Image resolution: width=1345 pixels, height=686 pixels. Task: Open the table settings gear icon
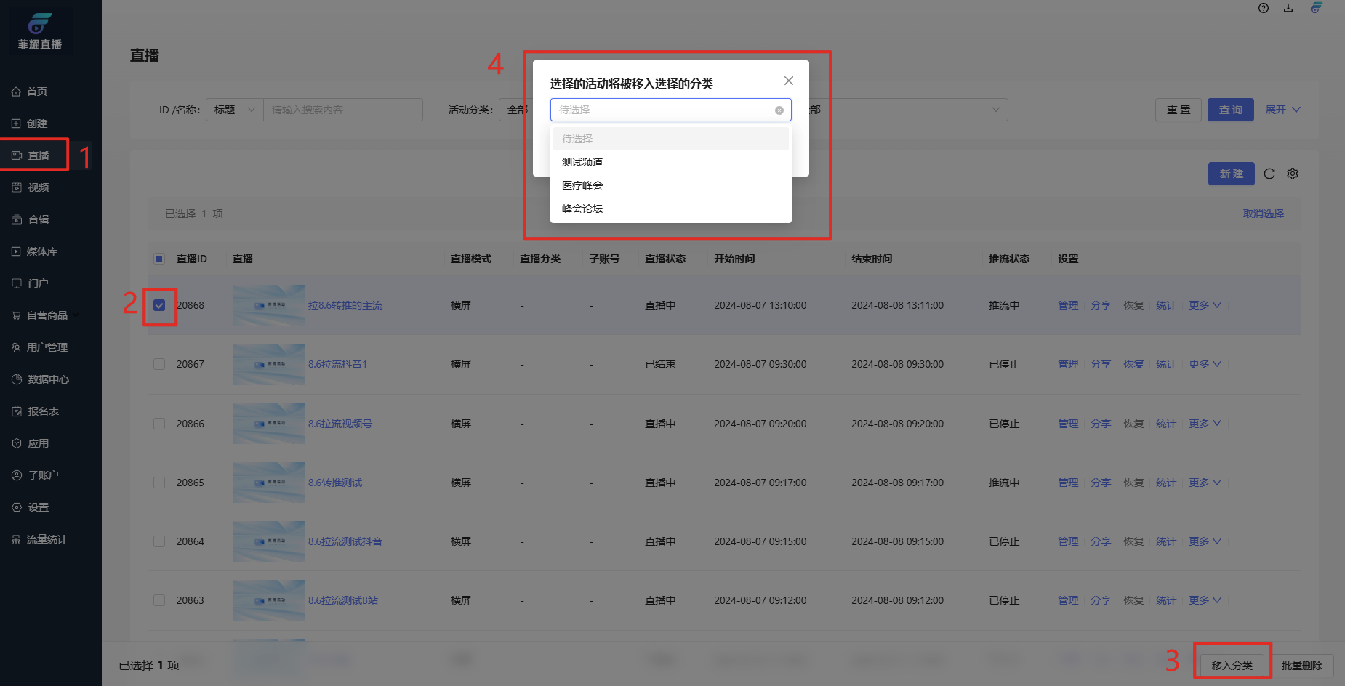coord(1293,174)
